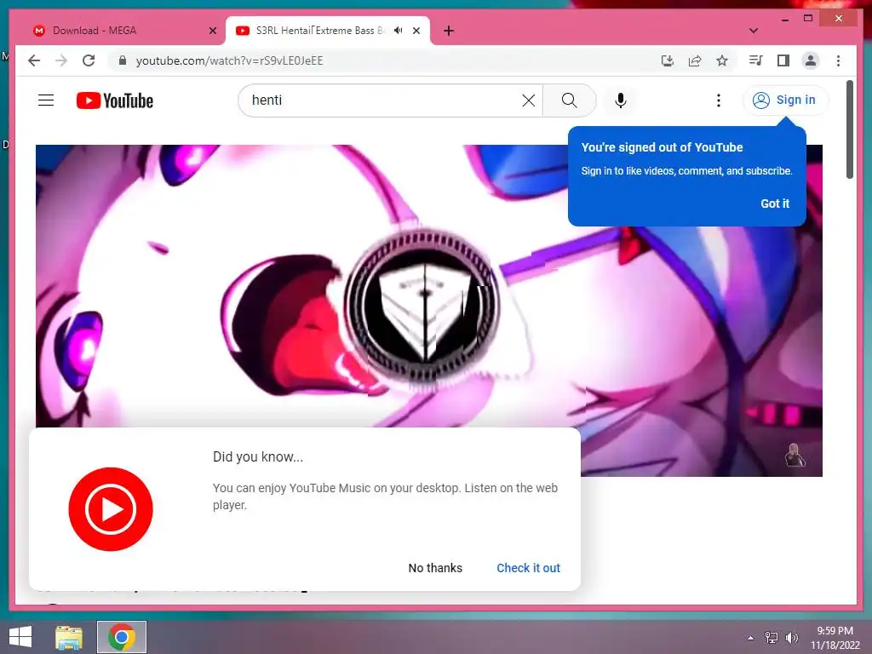Click the Sign in button

[x=784, y=100]
